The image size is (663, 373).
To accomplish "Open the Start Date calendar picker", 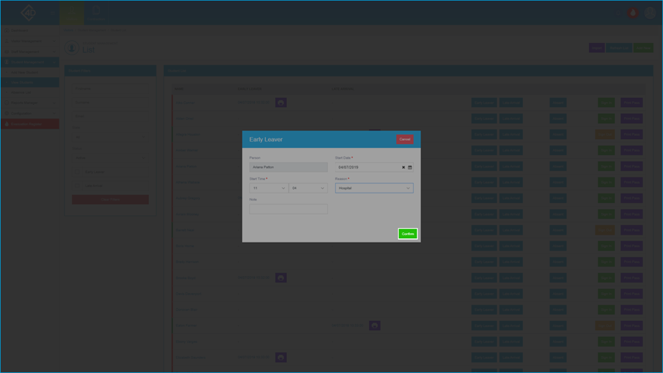I will point(410,167).
